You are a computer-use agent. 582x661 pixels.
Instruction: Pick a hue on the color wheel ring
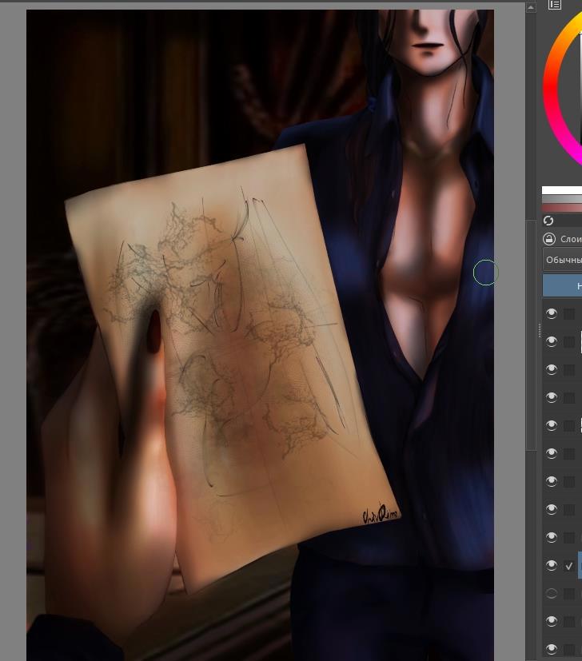point(549,90)
